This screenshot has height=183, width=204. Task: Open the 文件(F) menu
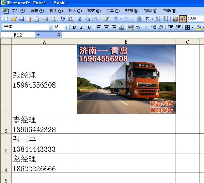[x=18, y=11]
